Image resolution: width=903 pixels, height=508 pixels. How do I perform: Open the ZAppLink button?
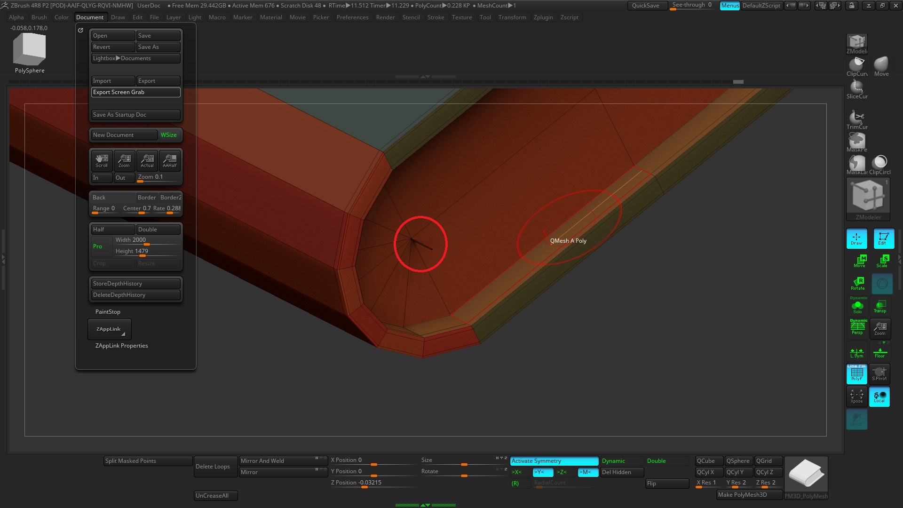[109, 329]
